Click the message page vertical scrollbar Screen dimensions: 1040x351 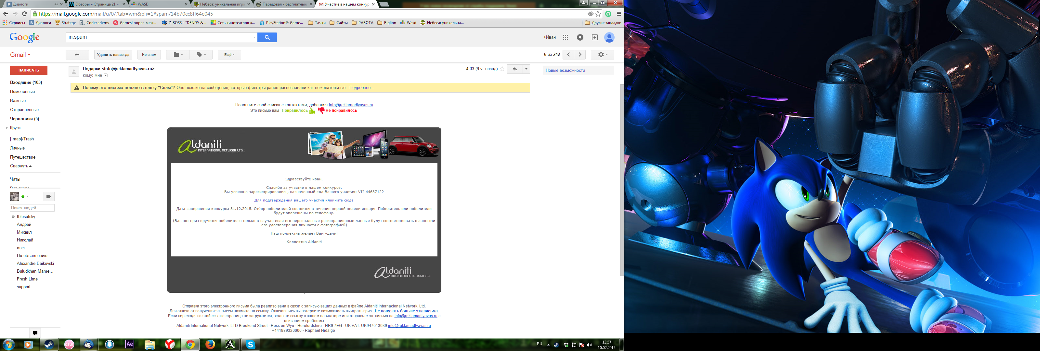tap(622, 180)
